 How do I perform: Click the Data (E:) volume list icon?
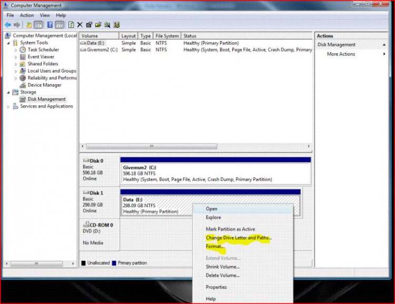(x=83, y=43)
